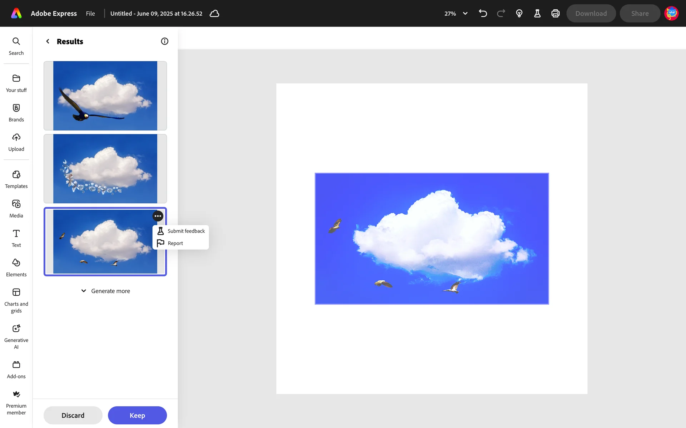686x428 pixels.
Task: Open the info icon beside Results
Action: (x=164, y=41)
